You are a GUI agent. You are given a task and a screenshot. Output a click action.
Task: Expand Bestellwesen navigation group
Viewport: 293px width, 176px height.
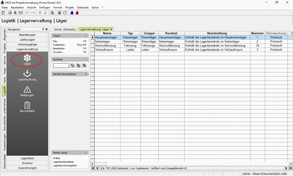pyautogui.click(x=27, y=35)
